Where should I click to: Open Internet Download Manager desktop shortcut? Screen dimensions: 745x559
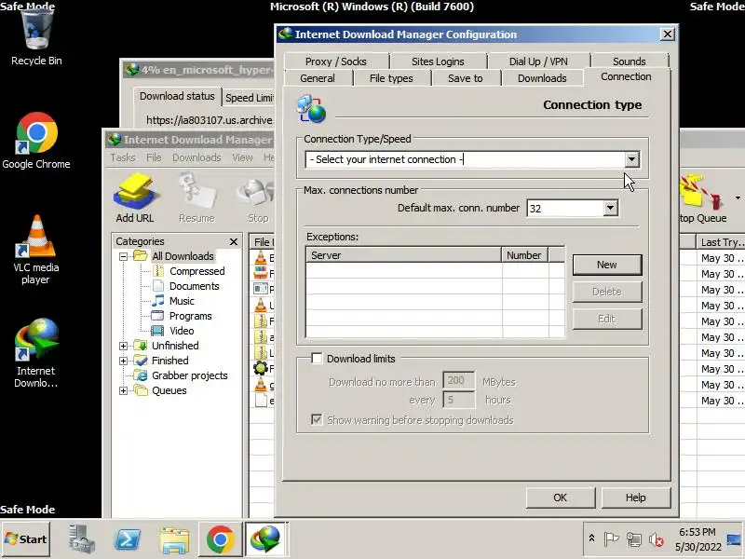point(36,353)
